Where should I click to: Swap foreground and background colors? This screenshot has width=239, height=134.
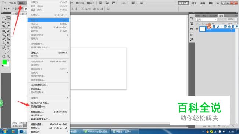click(8, 61)
